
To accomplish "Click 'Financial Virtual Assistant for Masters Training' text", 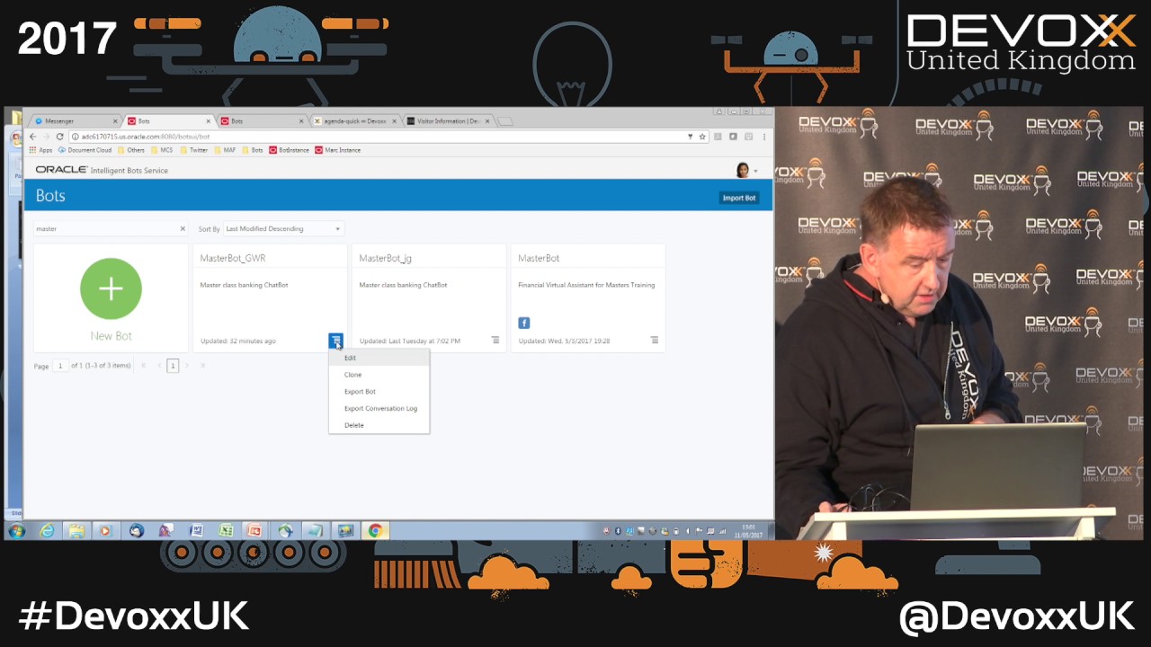I will click(586, 285).
